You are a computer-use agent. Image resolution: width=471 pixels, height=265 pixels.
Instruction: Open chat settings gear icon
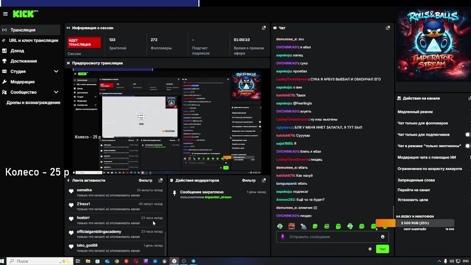click(370, 249)
